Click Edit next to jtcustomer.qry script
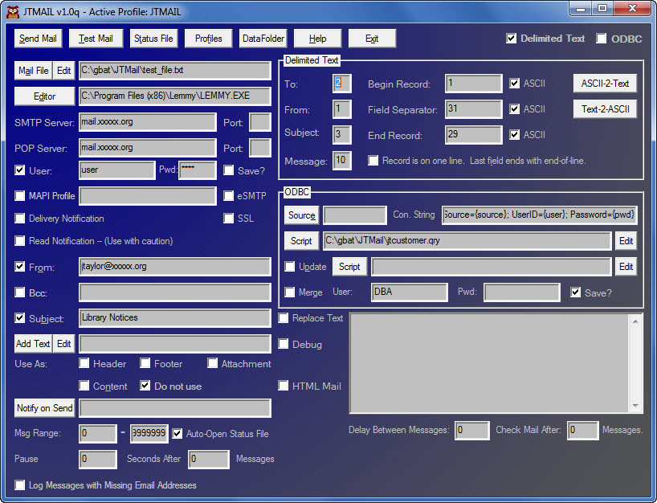 tap(626, 240)
